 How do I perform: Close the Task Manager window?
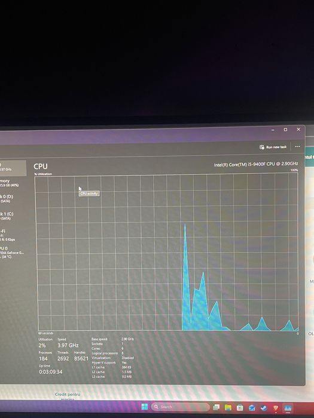298,130
